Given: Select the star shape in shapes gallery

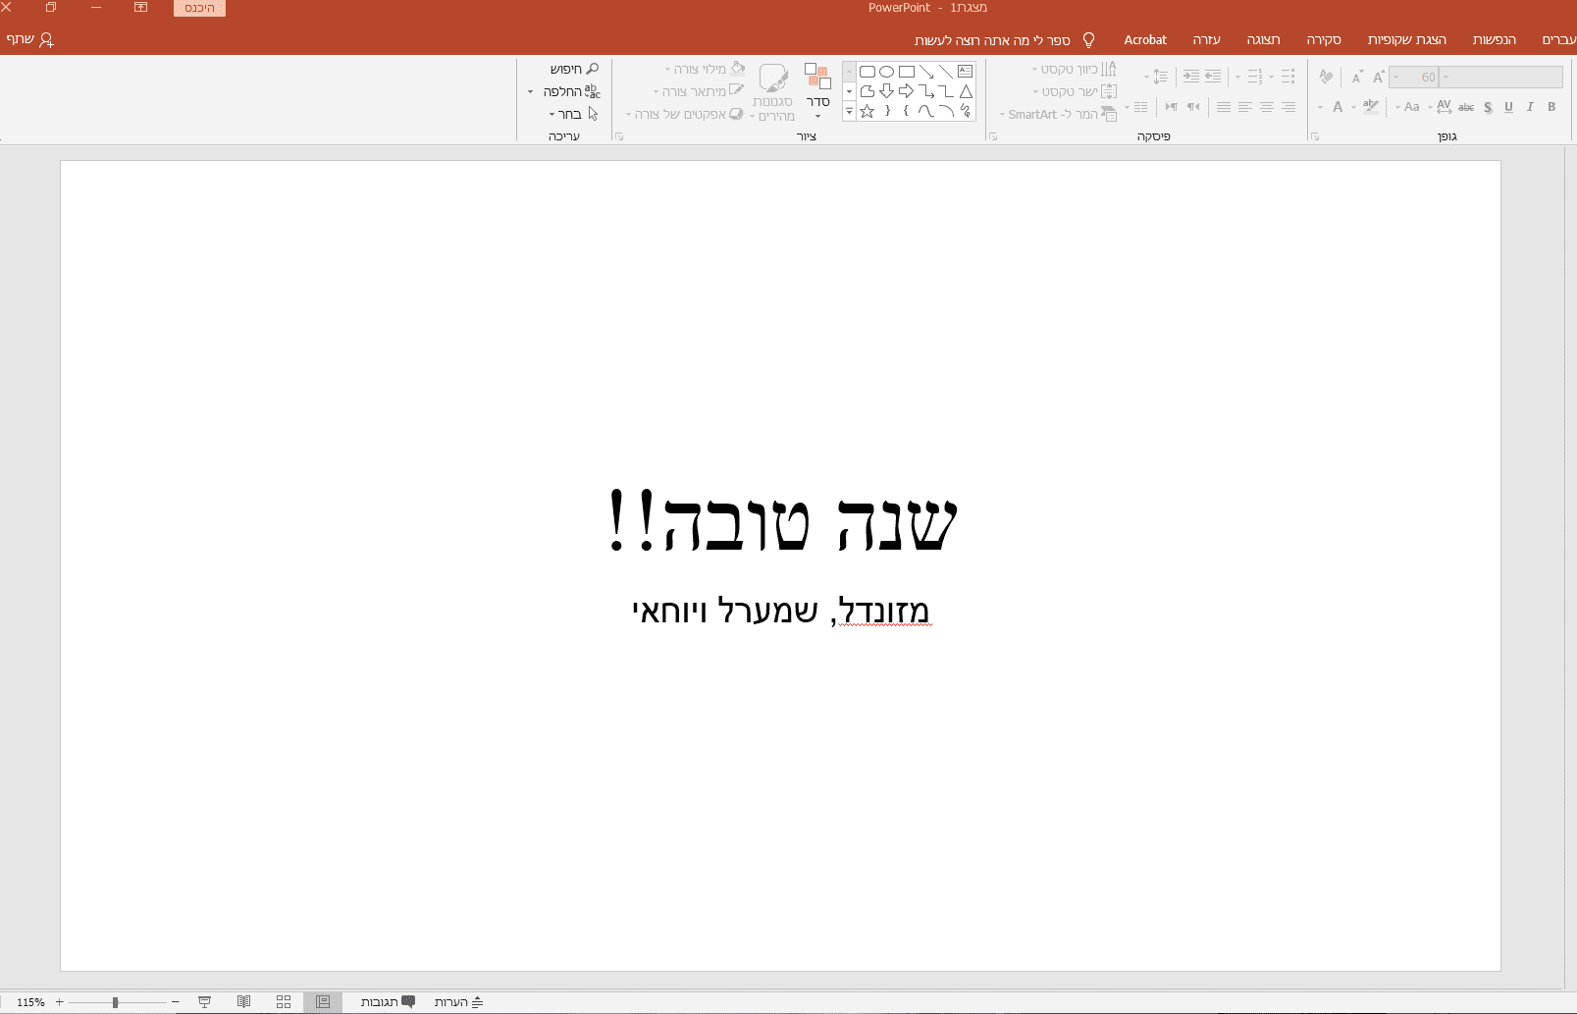Looking at the screenshot, I should click(x=867, y=112).
